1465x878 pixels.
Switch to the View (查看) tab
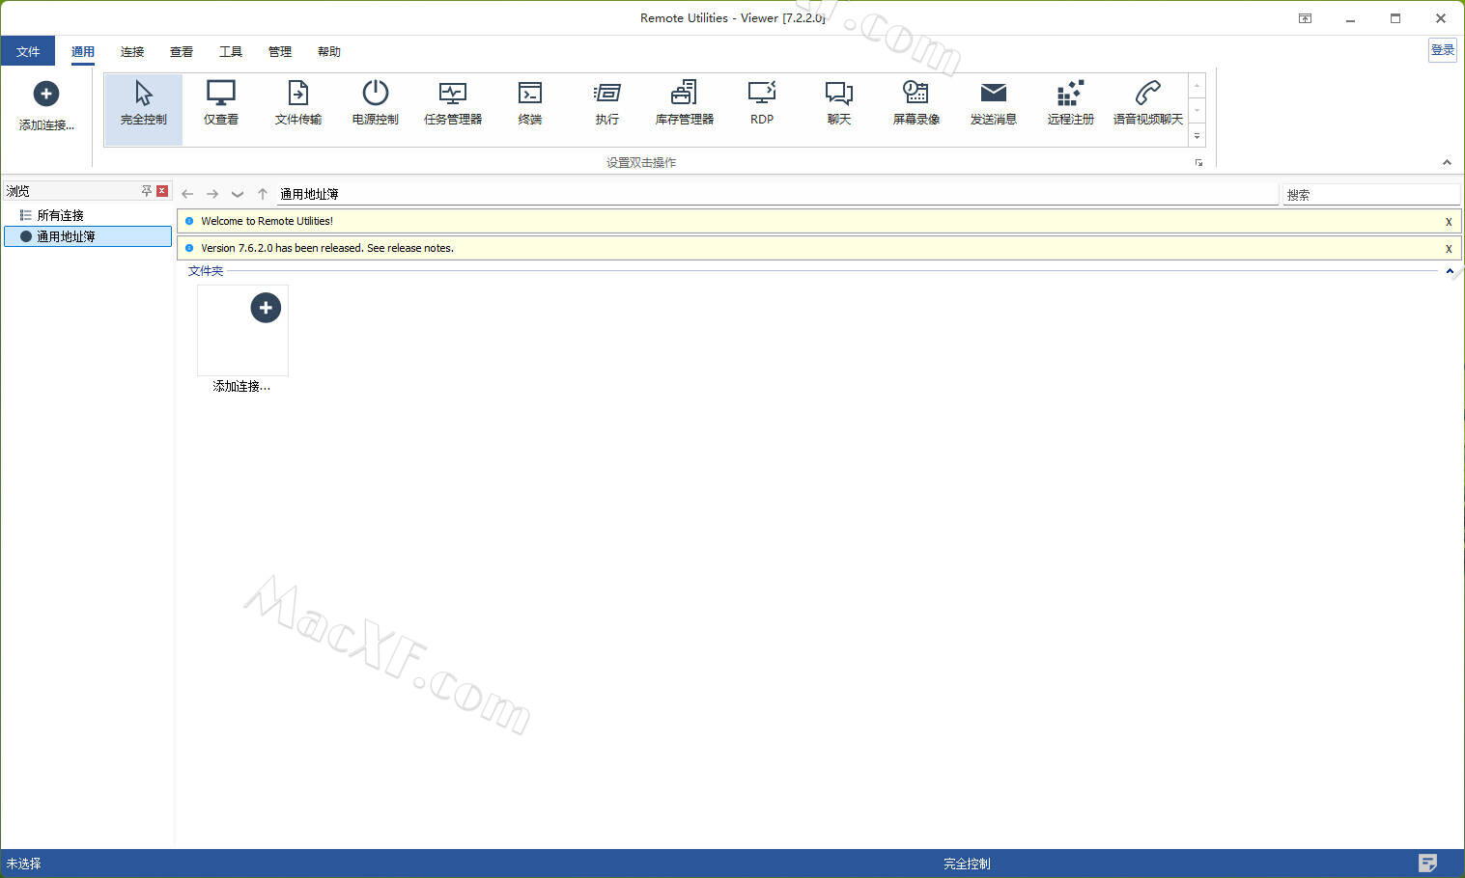click(x=182, y=51)
